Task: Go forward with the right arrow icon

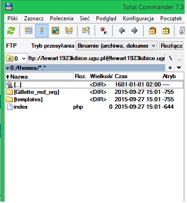Action: [134, 31]
